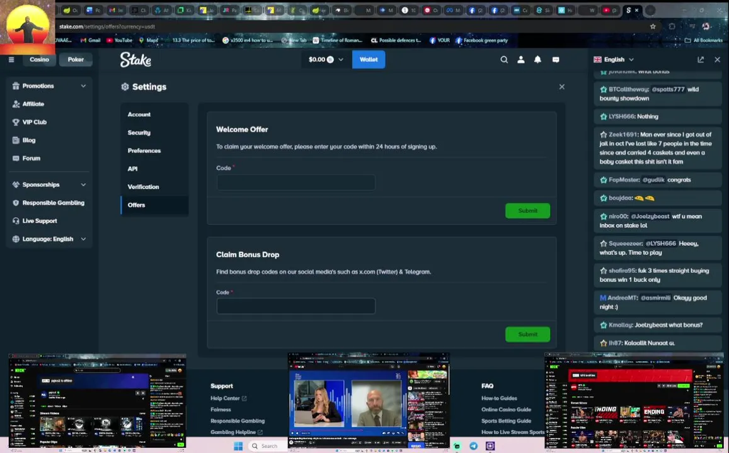Open the notifications bell icon
Screen dimensions: 729x453
(x=537, y=59)
